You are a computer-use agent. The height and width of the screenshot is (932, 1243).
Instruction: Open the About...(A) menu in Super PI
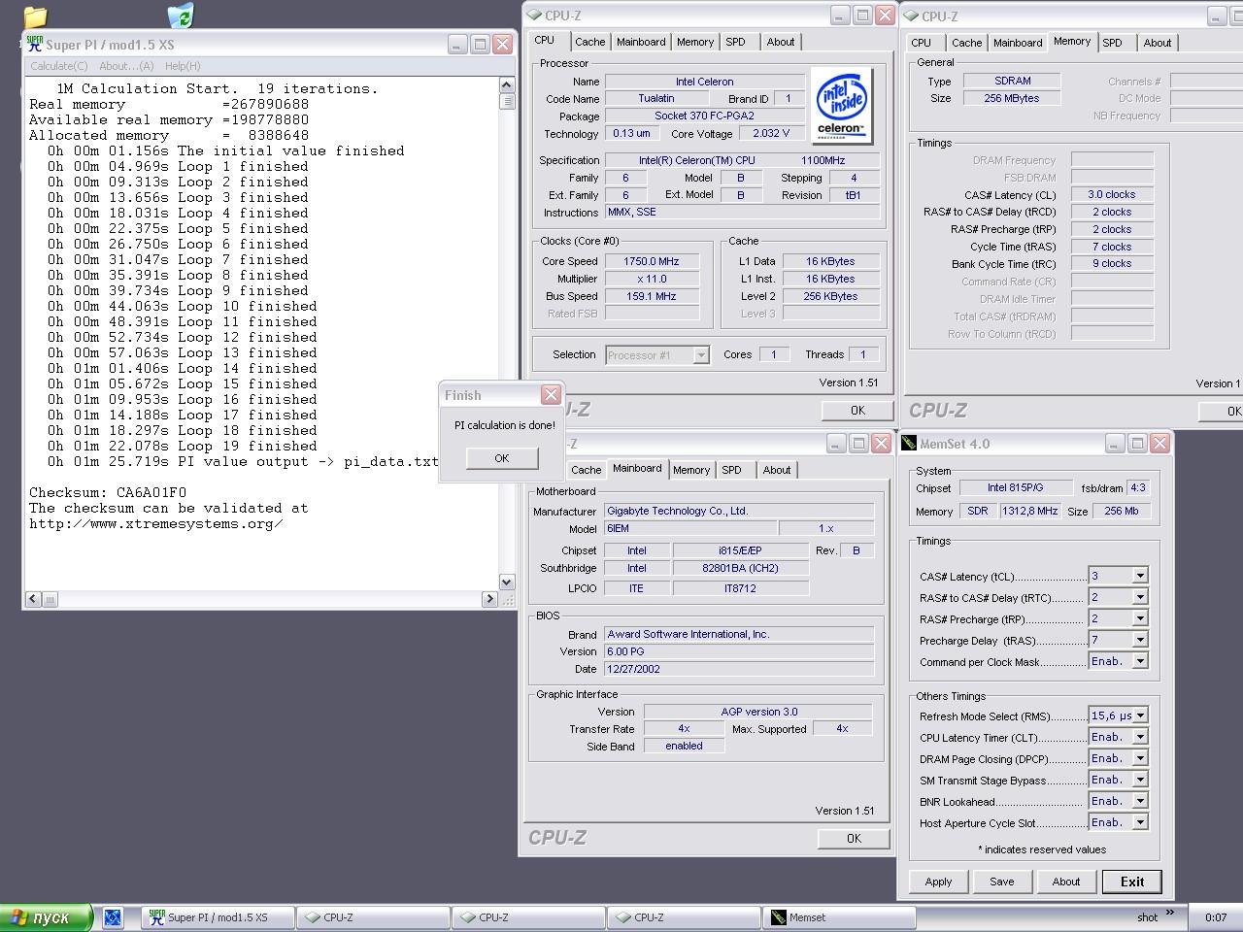click(x=126, y=66)
